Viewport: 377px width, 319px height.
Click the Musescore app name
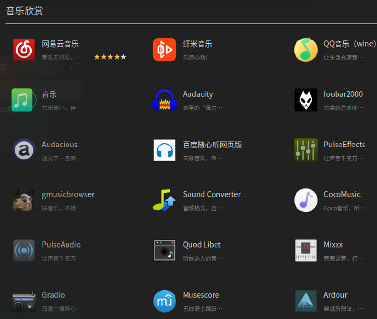pos(201,295)
